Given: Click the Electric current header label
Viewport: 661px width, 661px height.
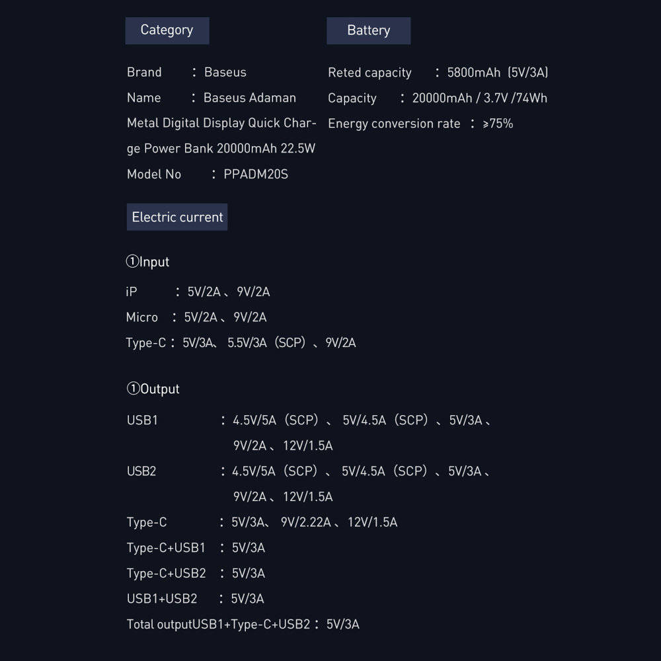Looking at the screenshot, I should (177, 217).
